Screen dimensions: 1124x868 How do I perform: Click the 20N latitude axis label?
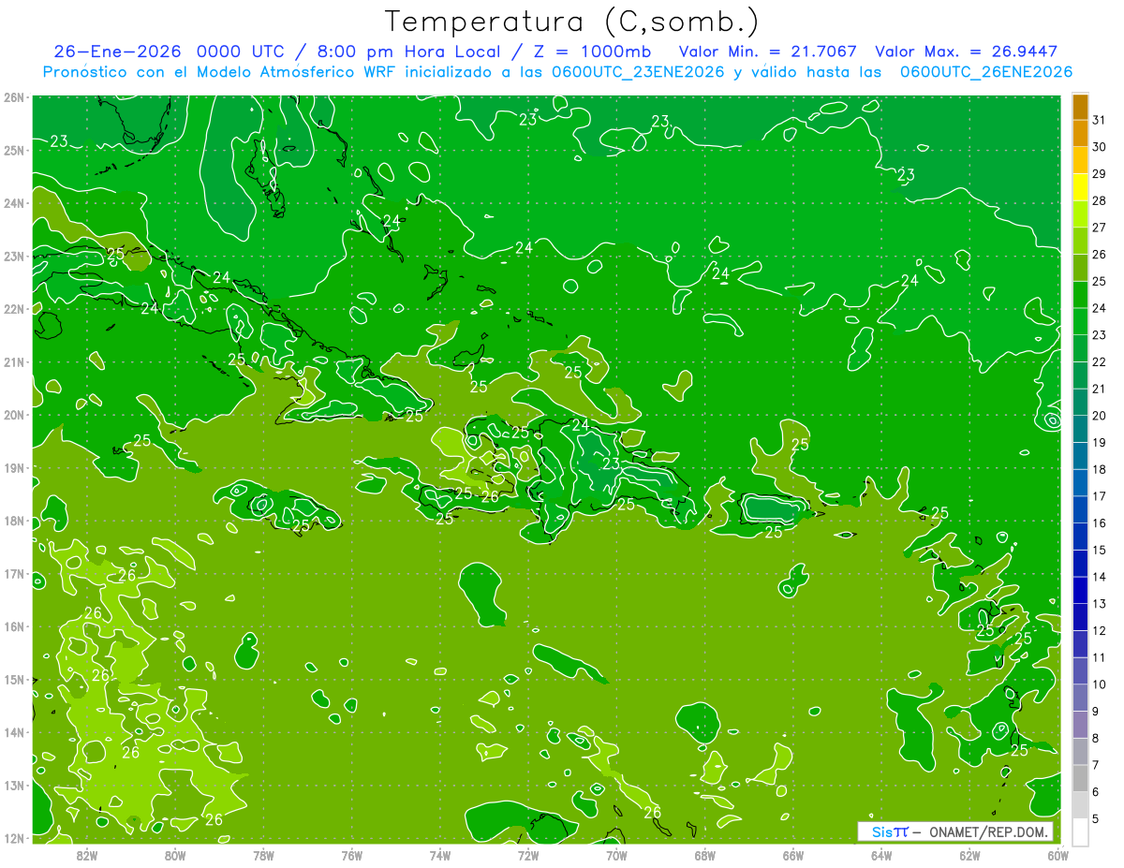pyautogui.click(x=13, y=415)
